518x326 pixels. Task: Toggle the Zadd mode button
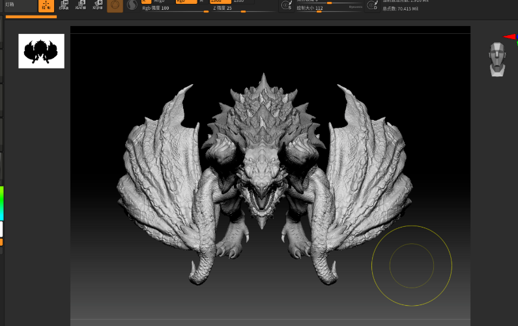point(221,2)
